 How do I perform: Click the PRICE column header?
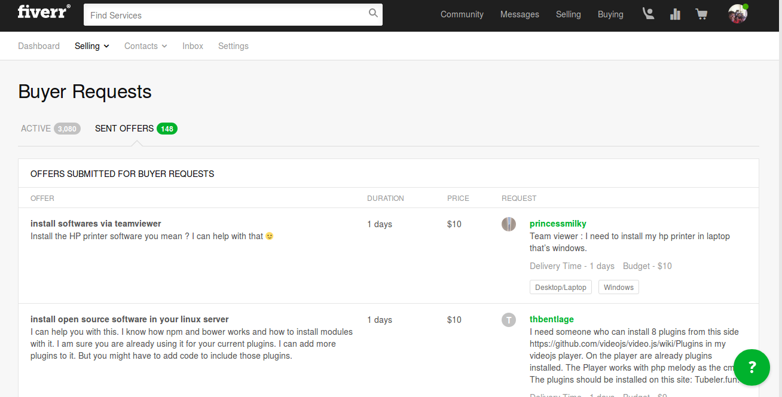coord(458,198)
